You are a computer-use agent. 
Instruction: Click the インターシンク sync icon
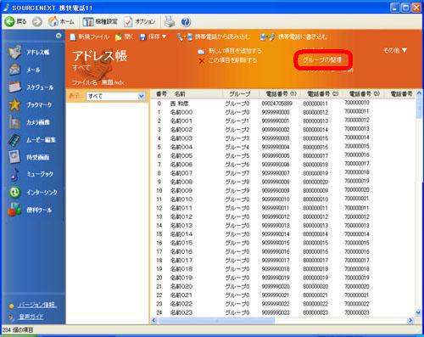[14, 193]
